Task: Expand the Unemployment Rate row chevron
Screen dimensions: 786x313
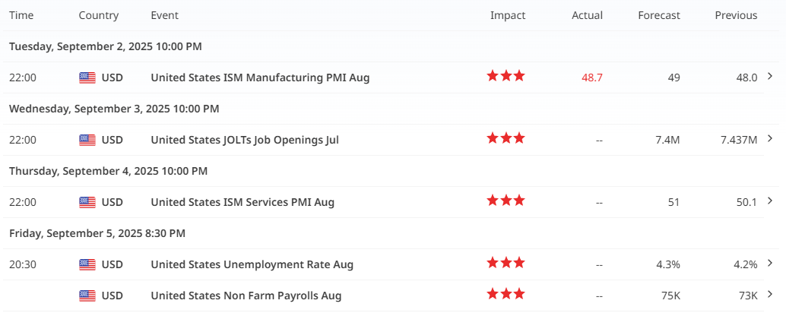Action: (x=771, y=263)
